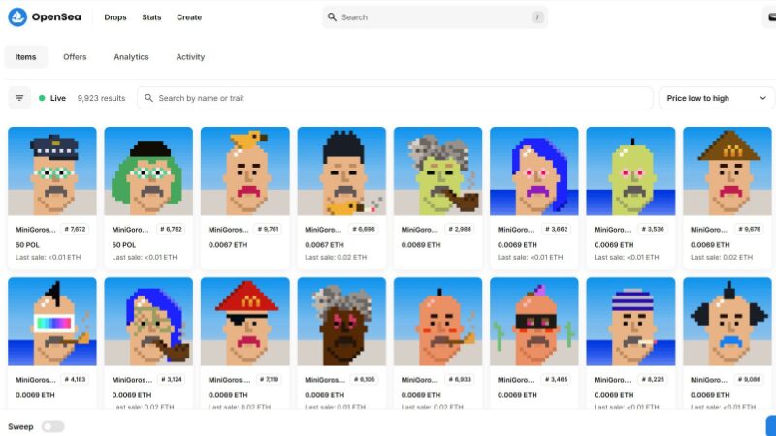Click the '# 6,698' token badge
This screenshot has height=436, width=776.
tap(364, 229)
